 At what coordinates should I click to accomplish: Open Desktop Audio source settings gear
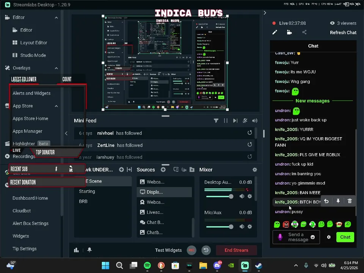250,196
